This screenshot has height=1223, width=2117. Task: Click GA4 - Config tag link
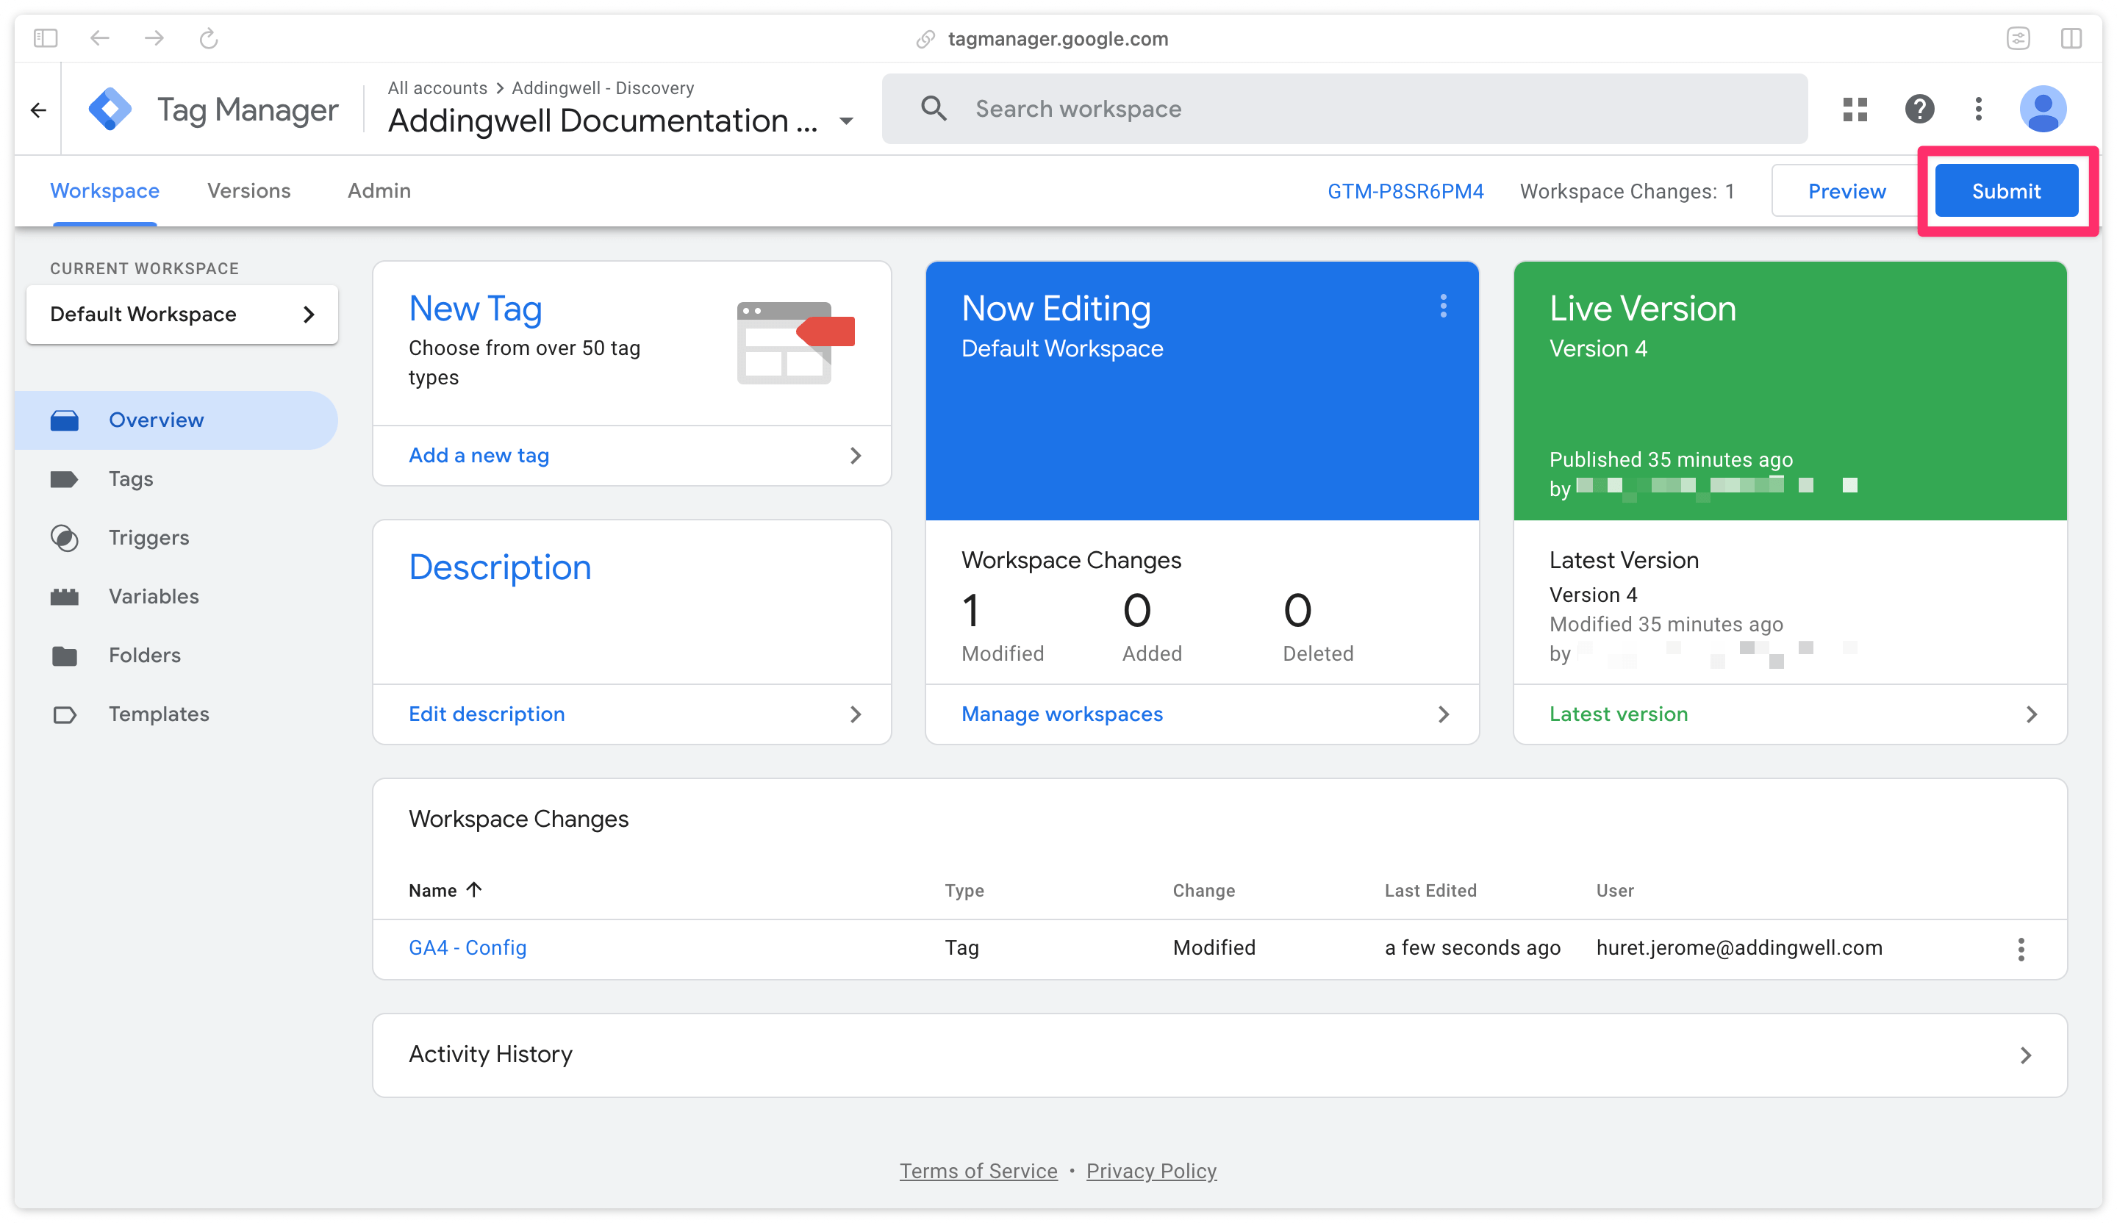coord(468,948)
